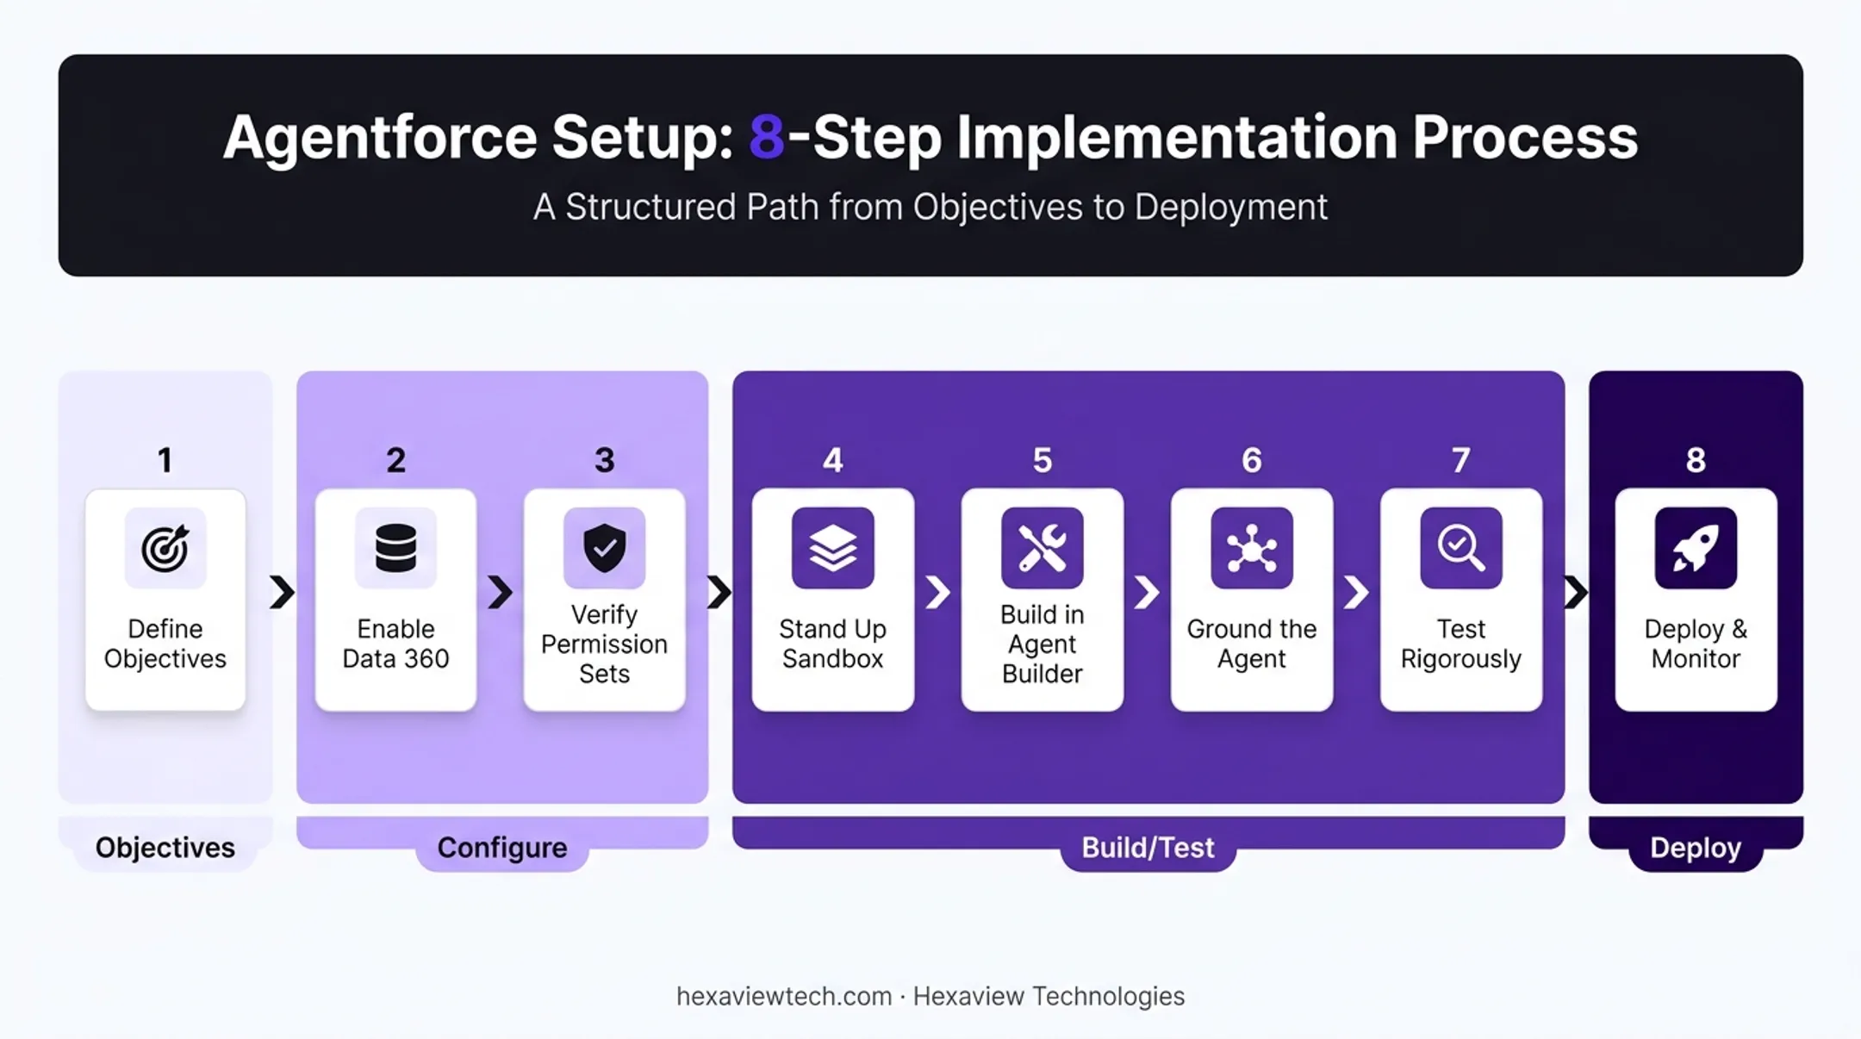The height and width of the screenshot is (1039, 1861).
Task: Select the "Ground the Agent" label
Action: (1251, 644)
